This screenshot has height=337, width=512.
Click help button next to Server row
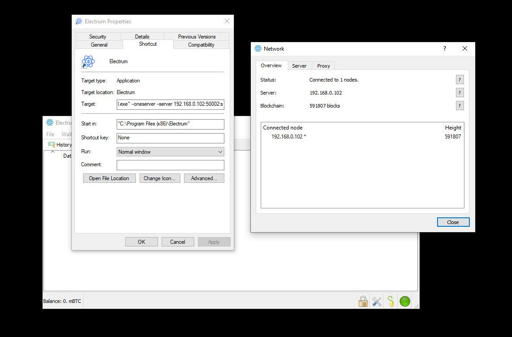pos(459,93)
